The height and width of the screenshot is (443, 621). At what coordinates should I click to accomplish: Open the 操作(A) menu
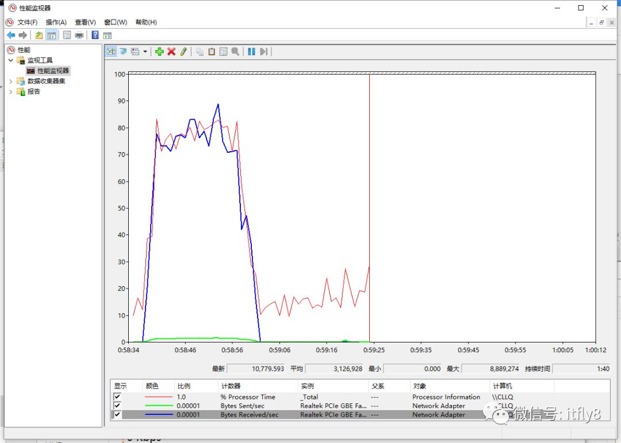pyautogui.click(x=56, y=22)
